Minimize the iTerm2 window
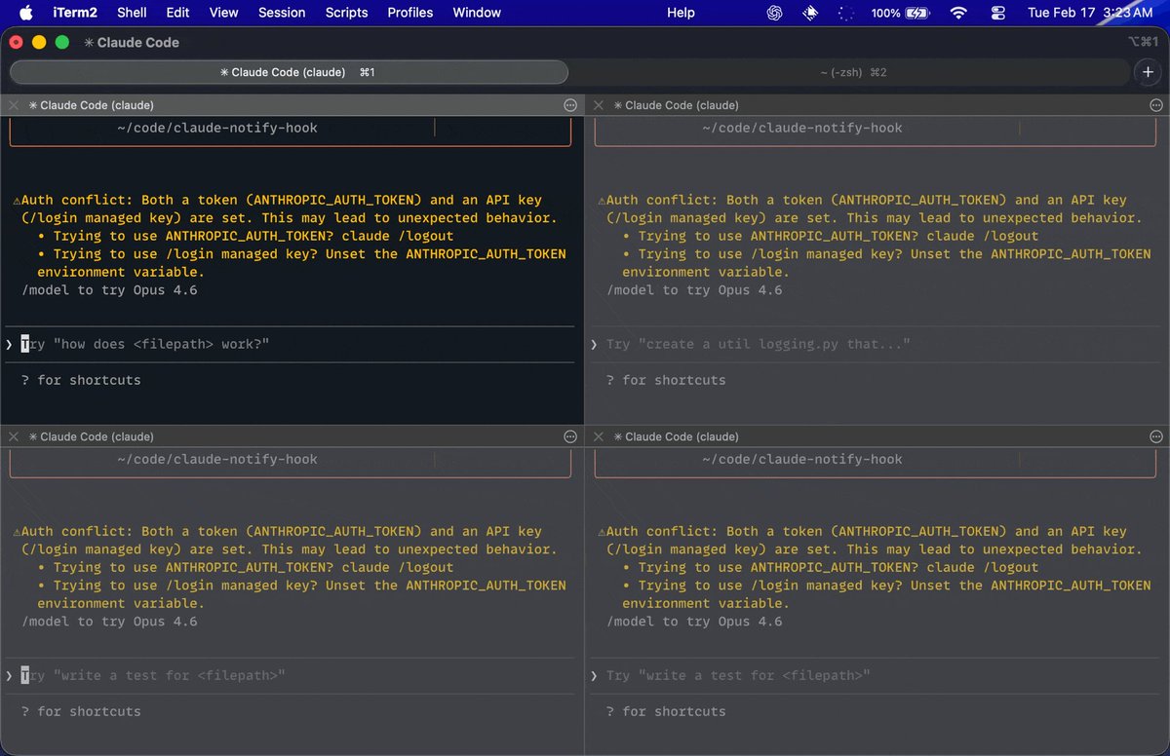The height and width of the screenshot is (756, 1170). [39, 42]
